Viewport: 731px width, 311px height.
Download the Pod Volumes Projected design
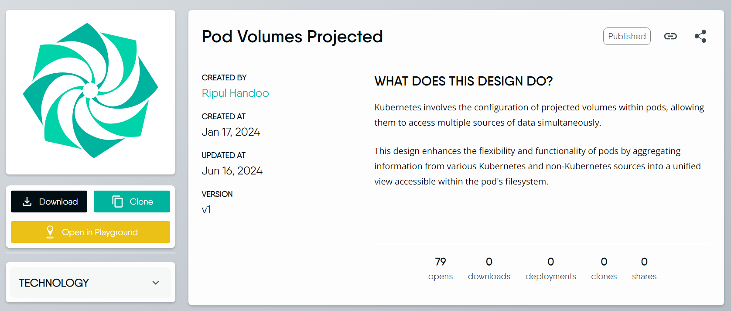[x=49, y=201]
